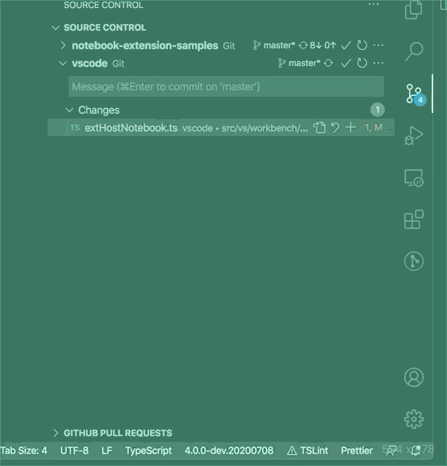The height and width of the screenshot is (466, 447).
Task: Sync notebook-extension-samples 8 down 0 up
Action: [x=317, y=45]
